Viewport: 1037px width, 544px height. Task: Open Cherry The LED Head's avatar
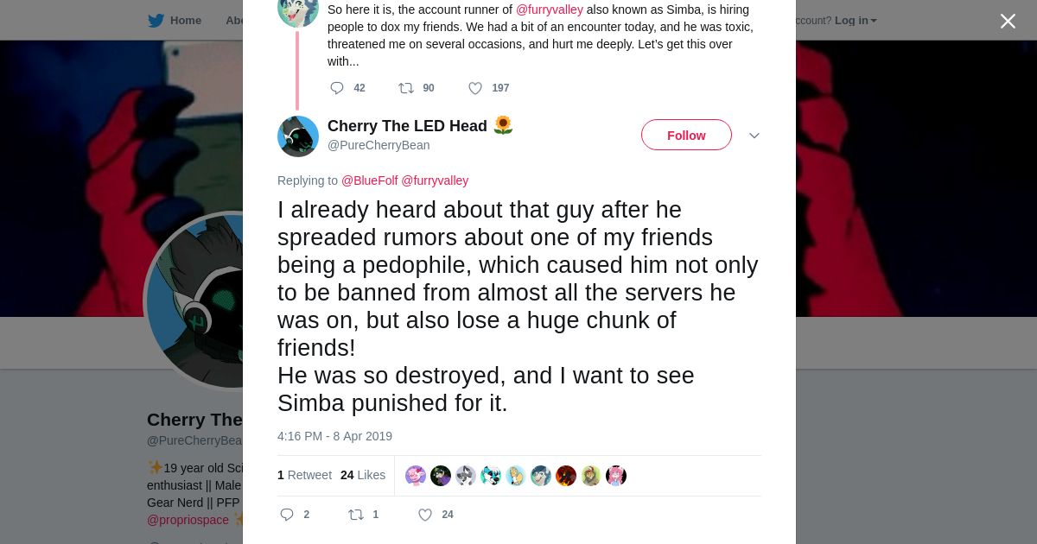[298, 136]
